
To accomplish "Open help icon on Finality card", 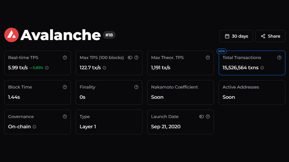I will tap(136, 87).
